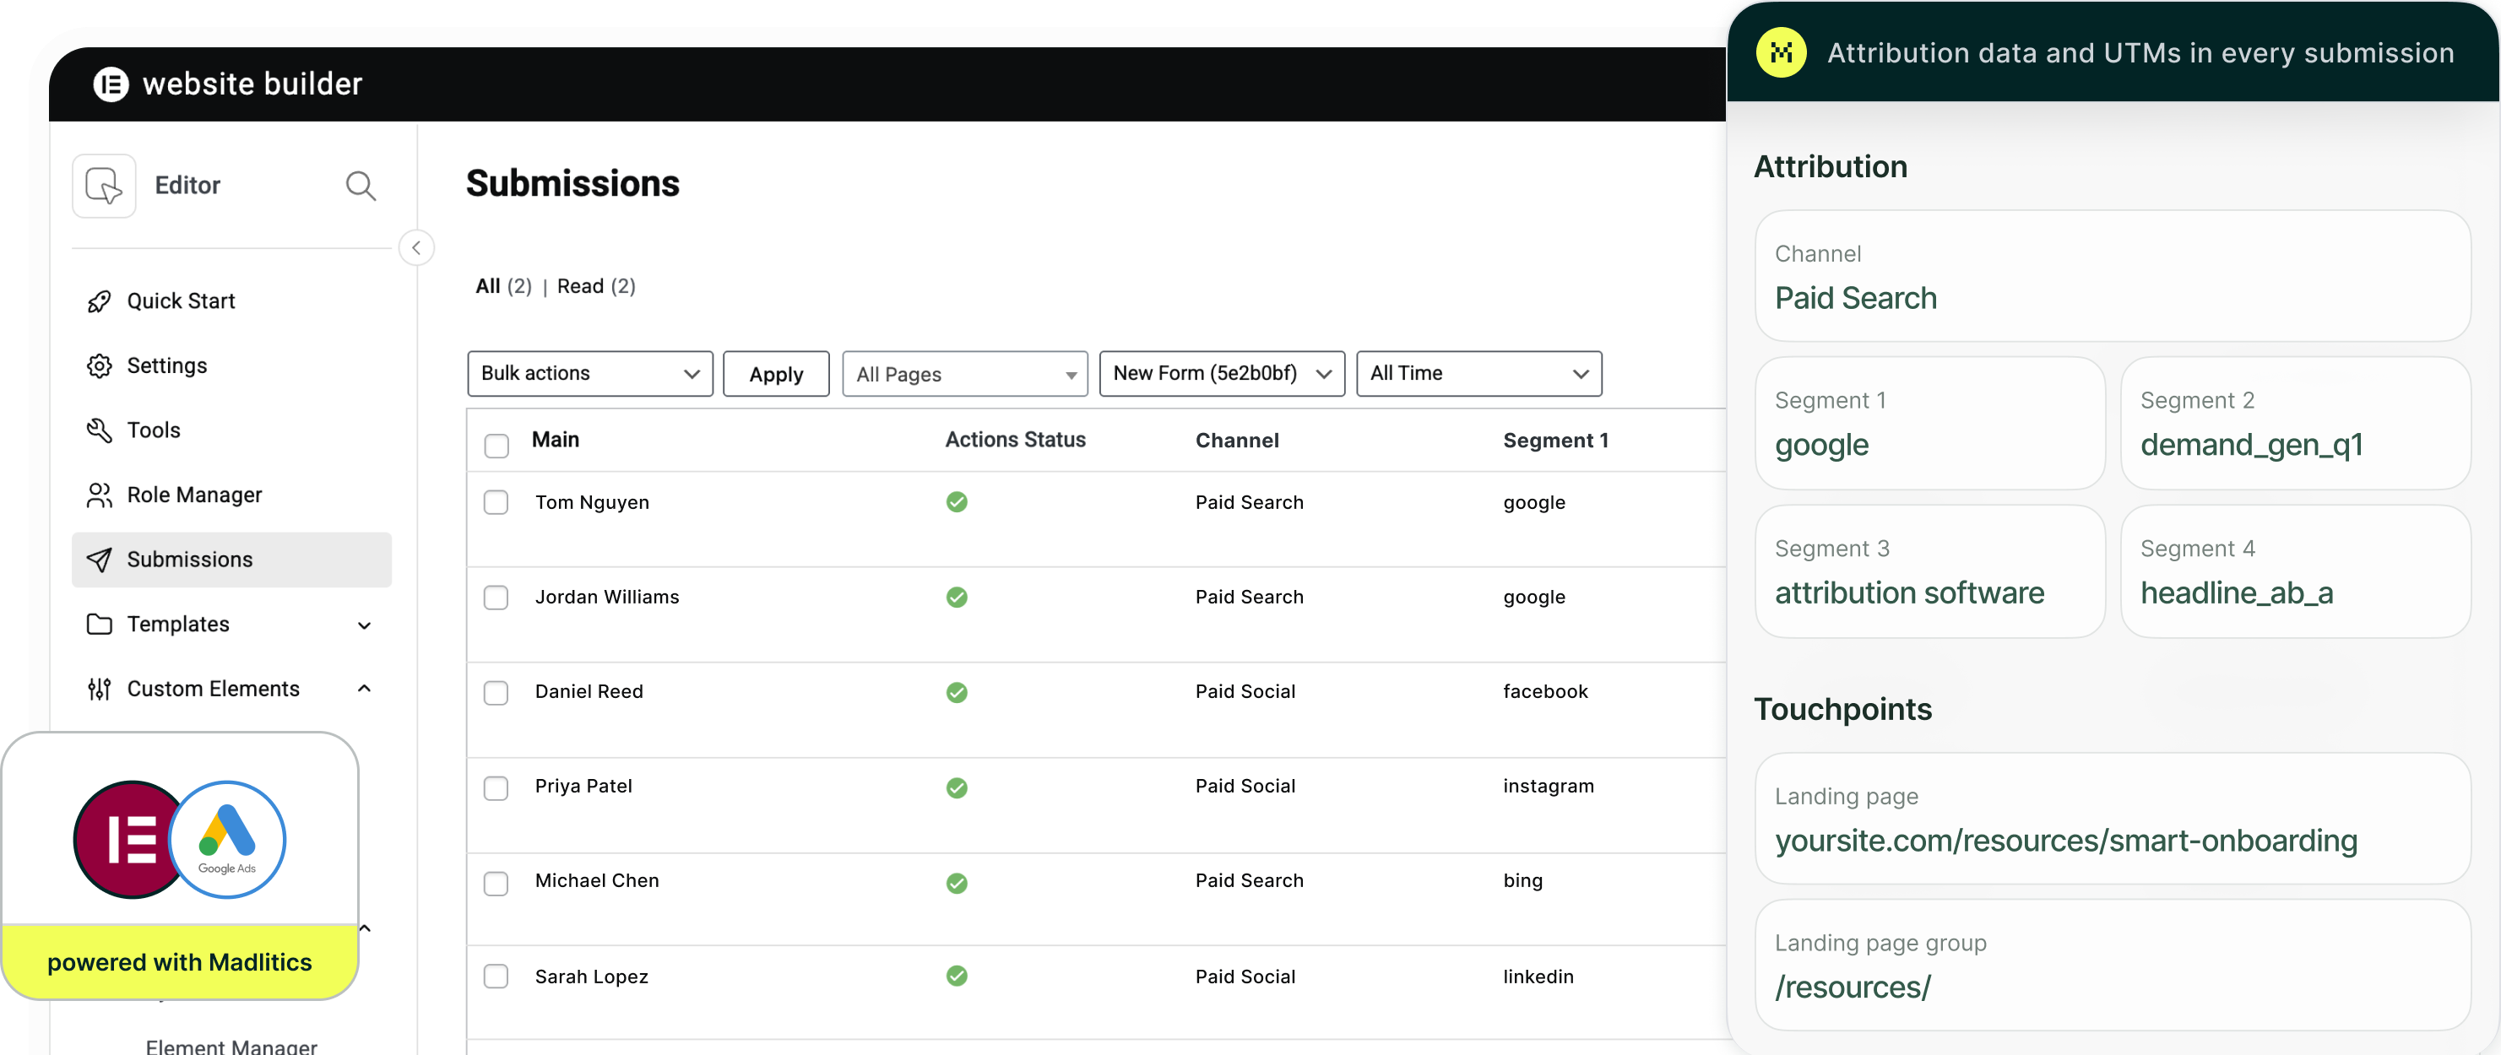Click the Segment 1 column header
Image resolution: width=2501 pixels, height=1055 pixels.
click(1555, 441)
